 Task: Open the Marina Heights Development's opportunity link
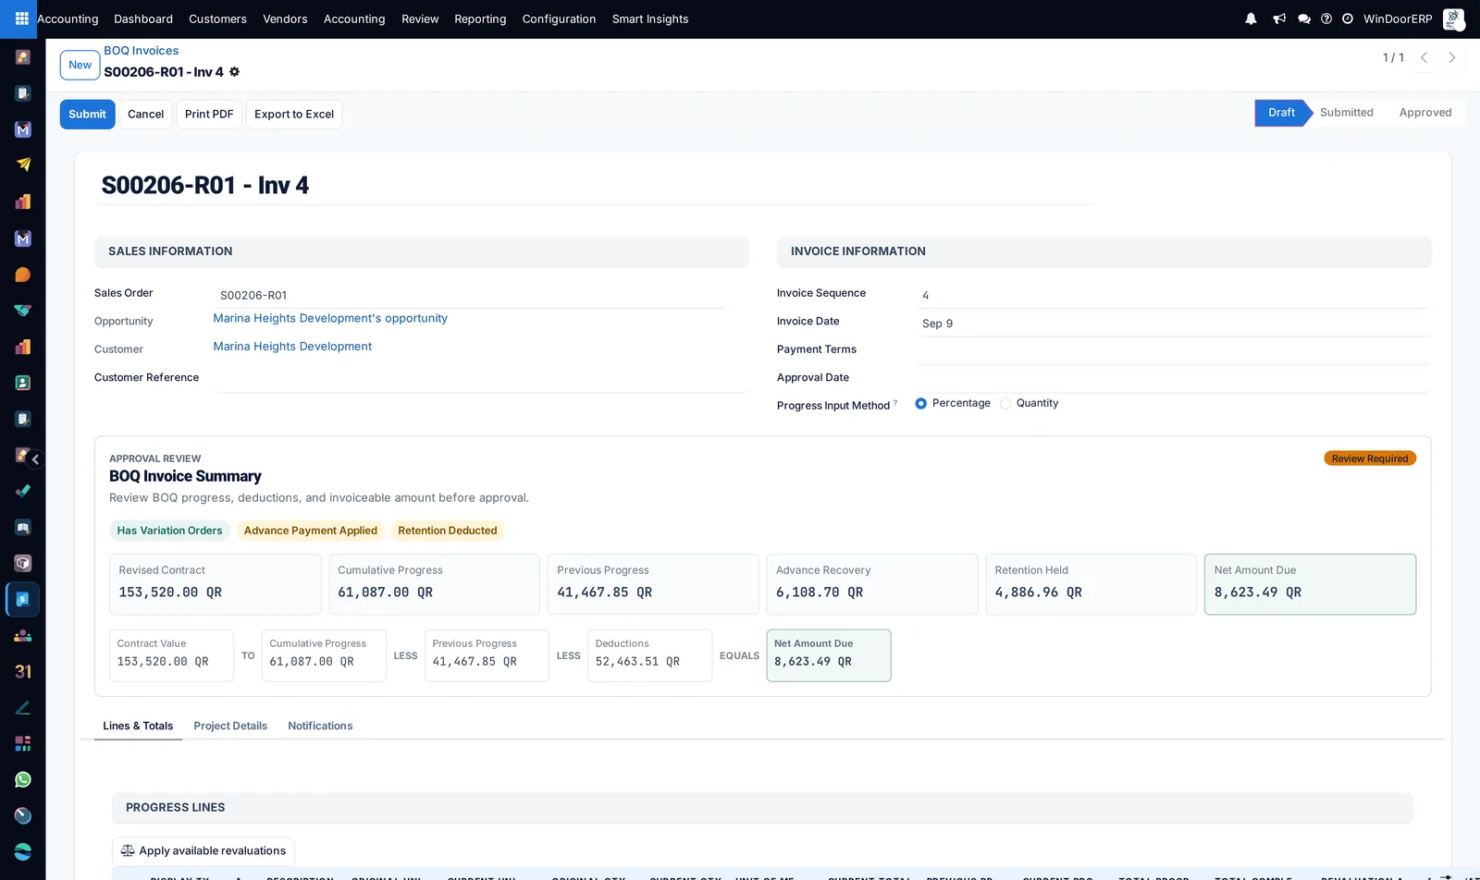pos(330,318)
